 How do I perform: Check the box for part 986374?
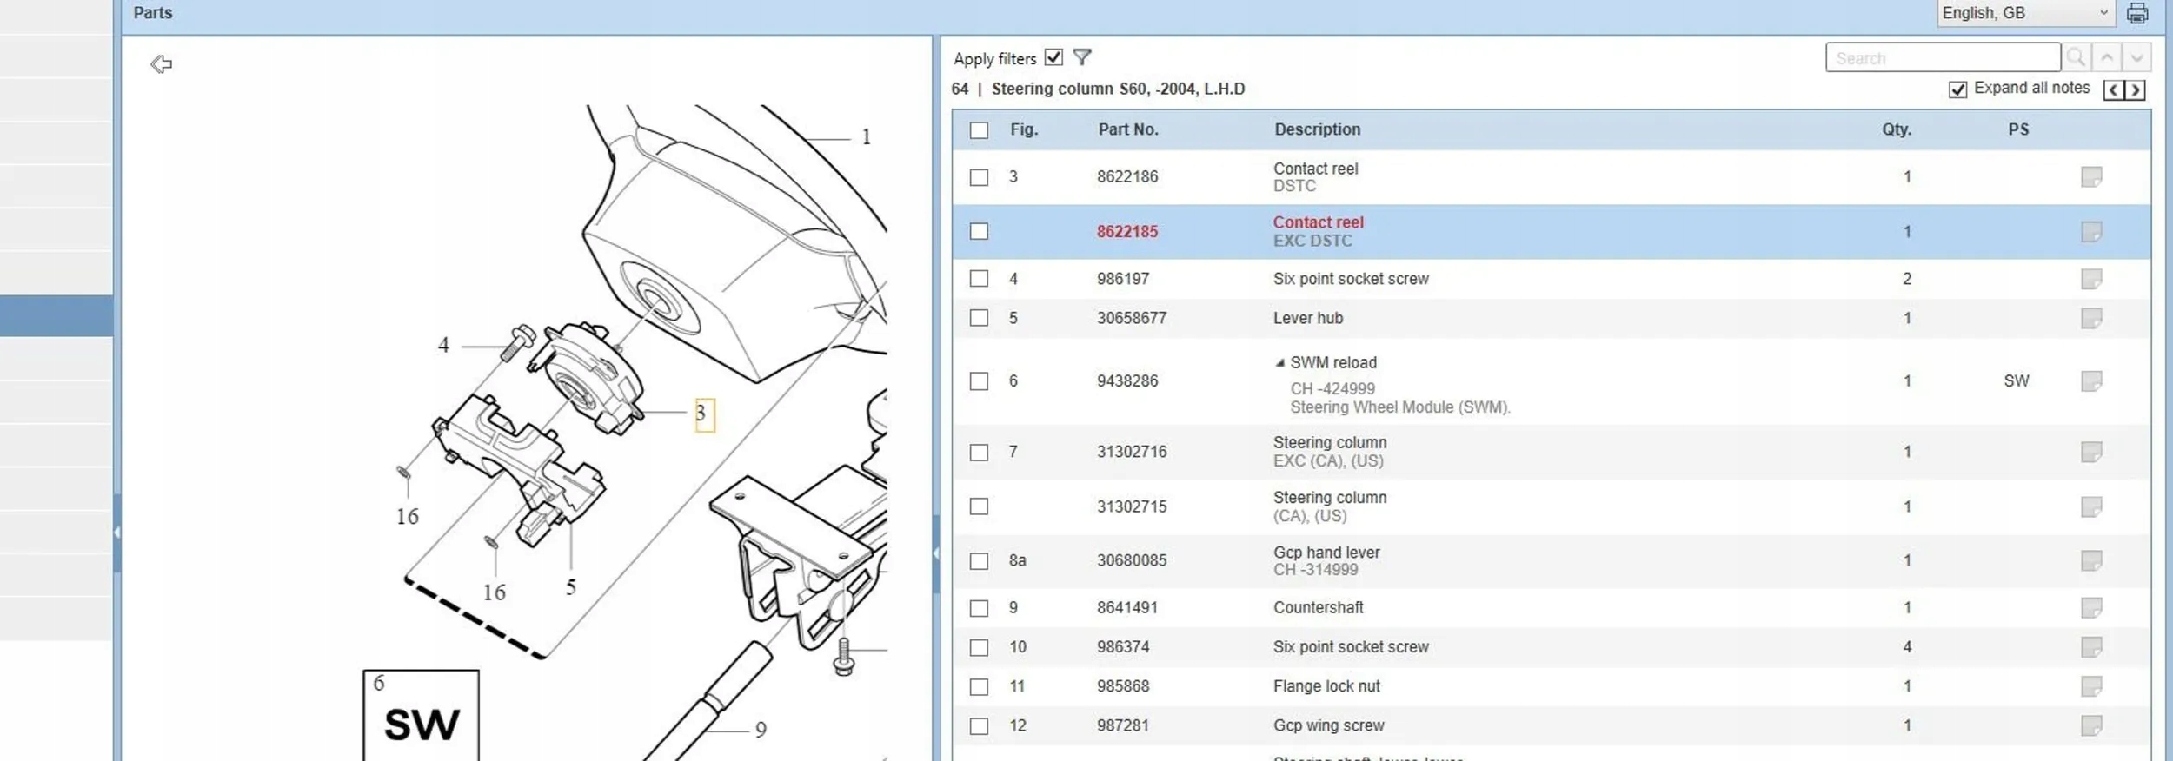pyautogui.click(x=979, y=647)
